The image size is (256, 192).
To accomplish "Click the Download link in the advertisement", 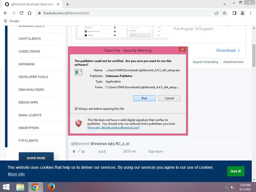I will 226,50.
